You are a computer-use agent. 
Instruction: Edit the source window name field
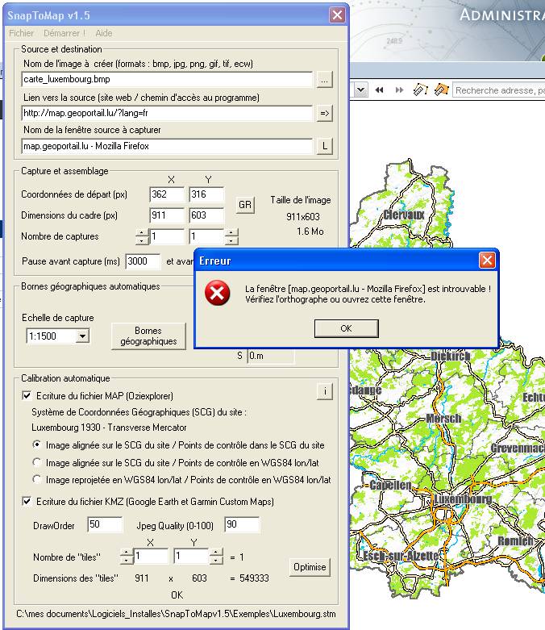pos(167,146)
